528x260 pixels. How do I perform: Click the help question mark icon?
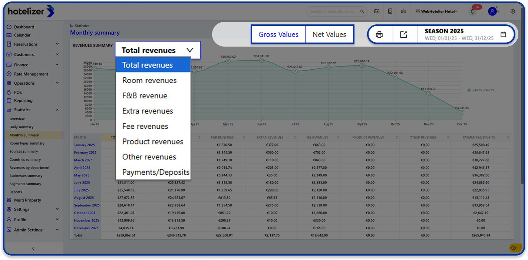point(513,248)
